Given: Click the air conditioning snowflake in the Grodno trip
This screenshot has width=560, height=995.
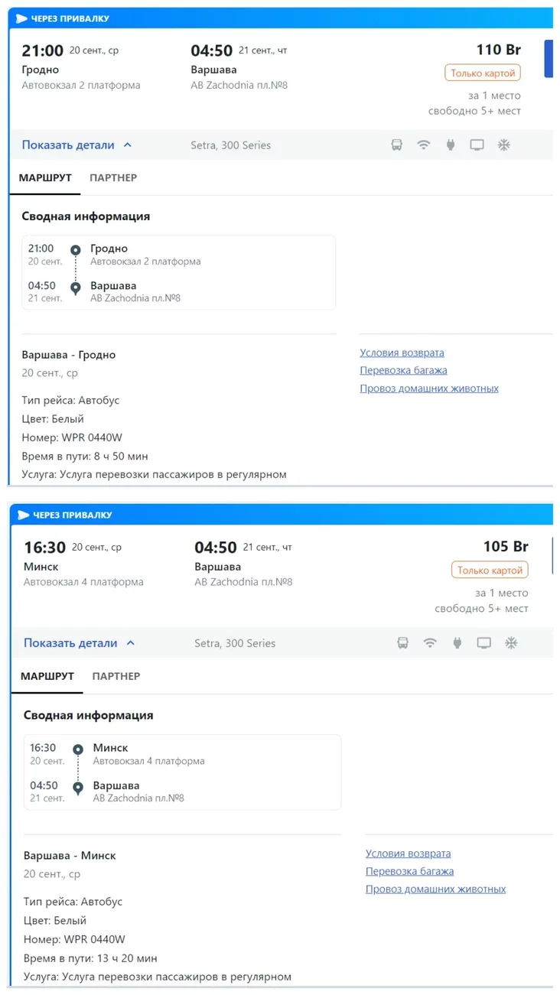Looking at the screenshot, I should coord(504,145).
